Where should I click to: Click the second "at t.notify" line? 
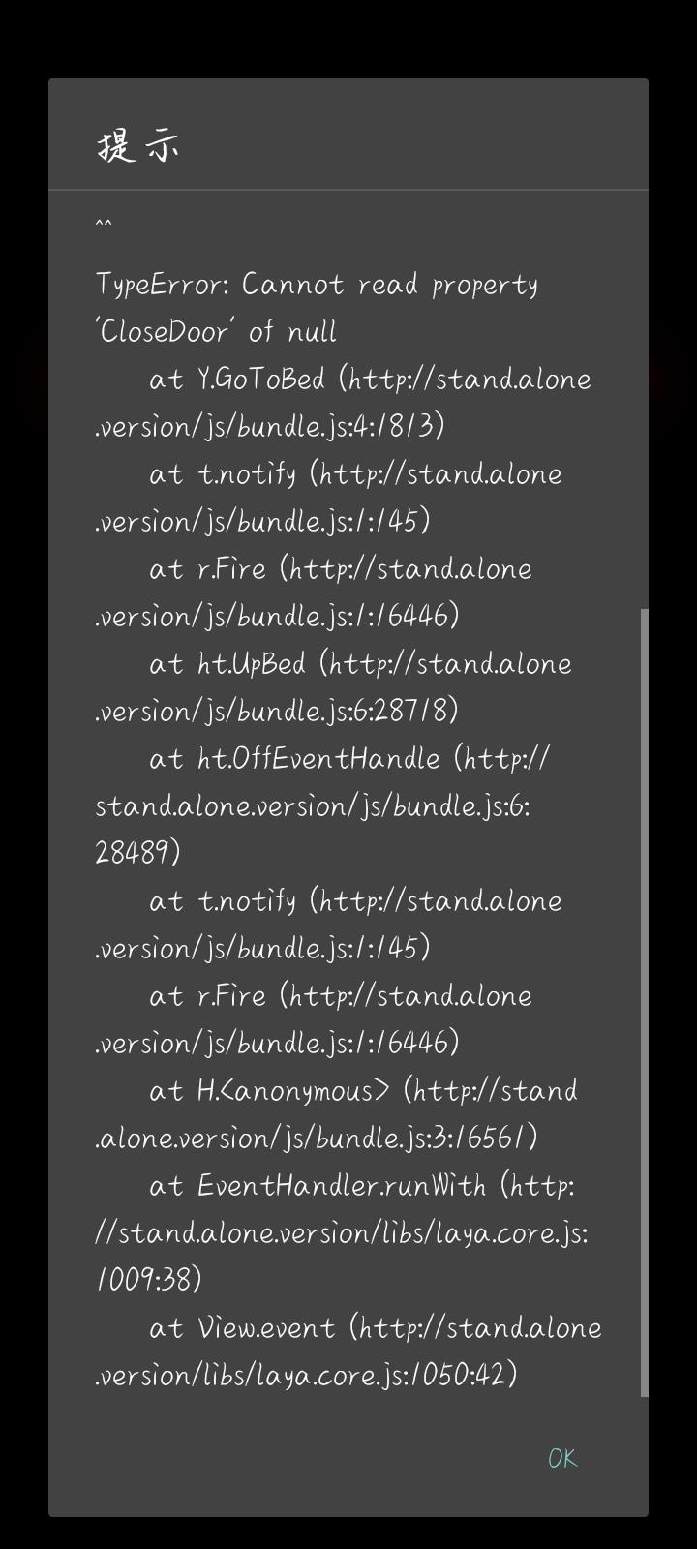coord(354,900)
